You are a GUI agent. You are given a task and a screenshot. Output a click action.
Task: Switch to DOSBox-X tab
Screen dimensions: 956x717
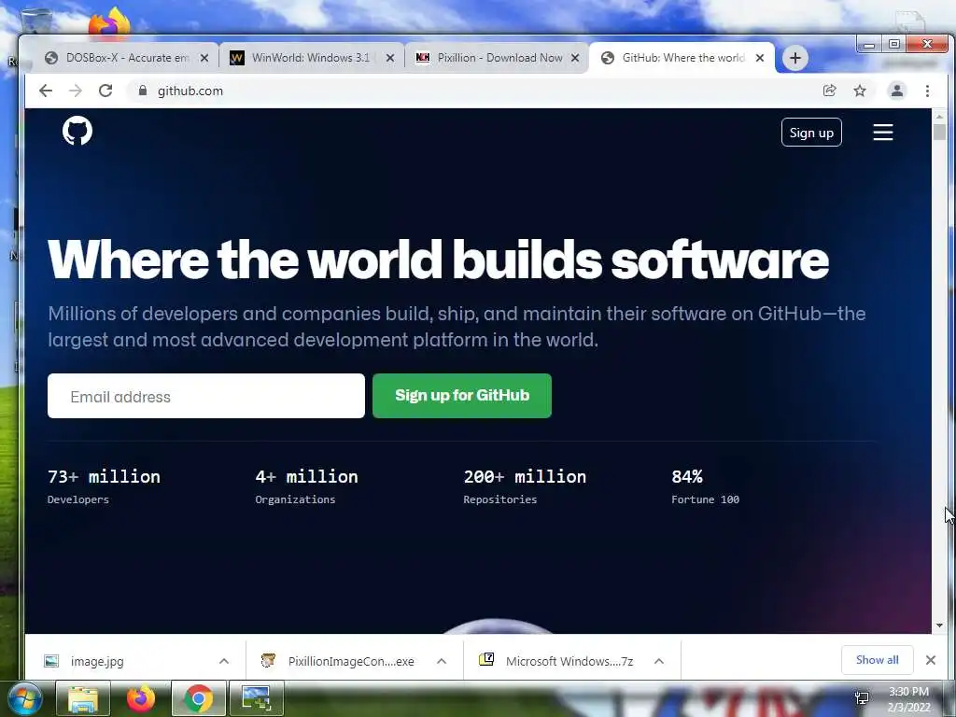126,58
